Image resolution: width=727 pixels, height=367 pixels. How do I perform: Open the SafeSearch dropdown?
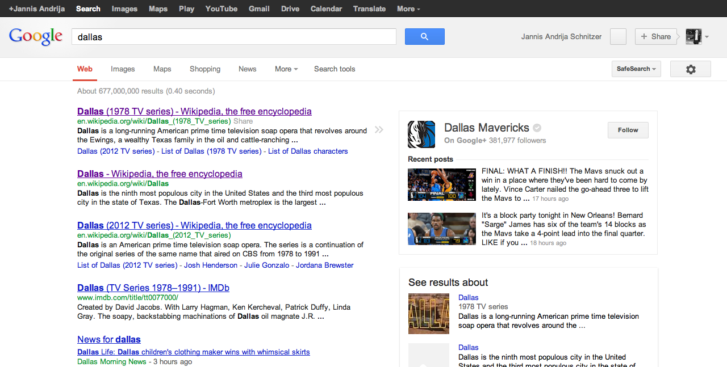point(636,69)
